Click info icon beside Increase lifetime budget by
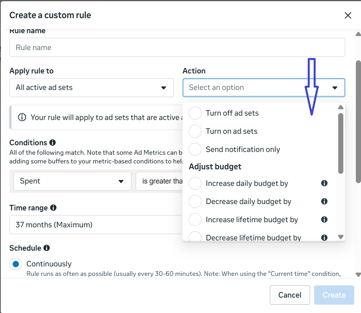 (324, 219)
